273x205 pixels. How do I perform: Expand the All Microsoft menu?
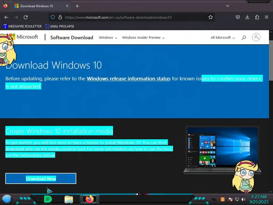tap(223, 38)
